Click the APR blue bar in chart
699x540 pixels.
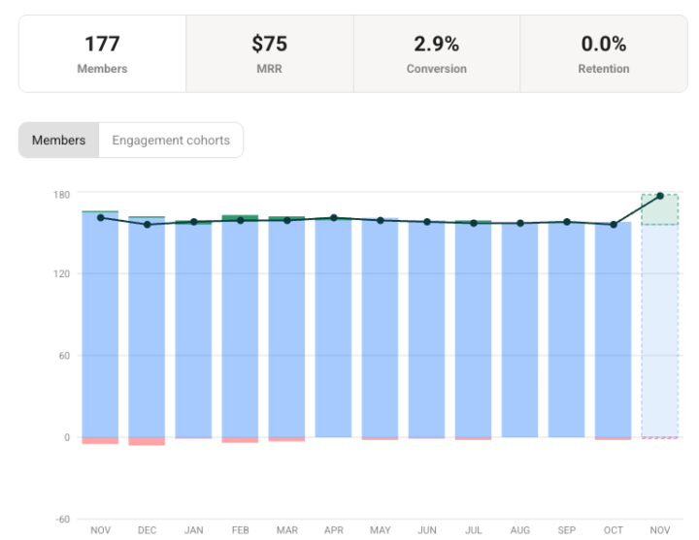point(333,330)
